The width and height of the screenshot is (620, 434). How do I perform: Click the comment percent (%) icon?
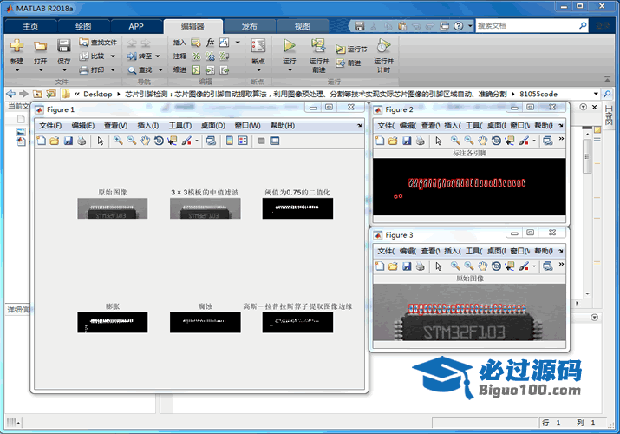pos(196,56)
